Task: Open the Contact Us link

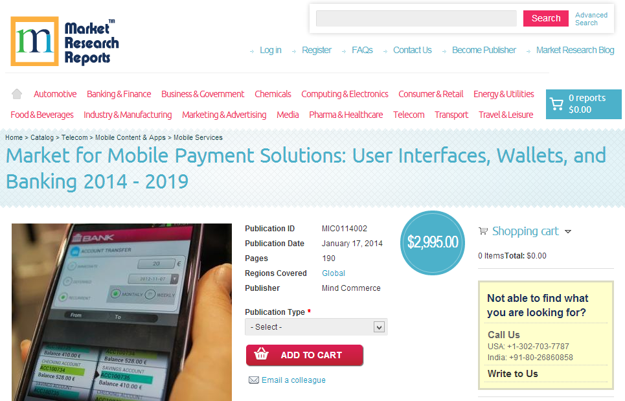Action: 413,51
